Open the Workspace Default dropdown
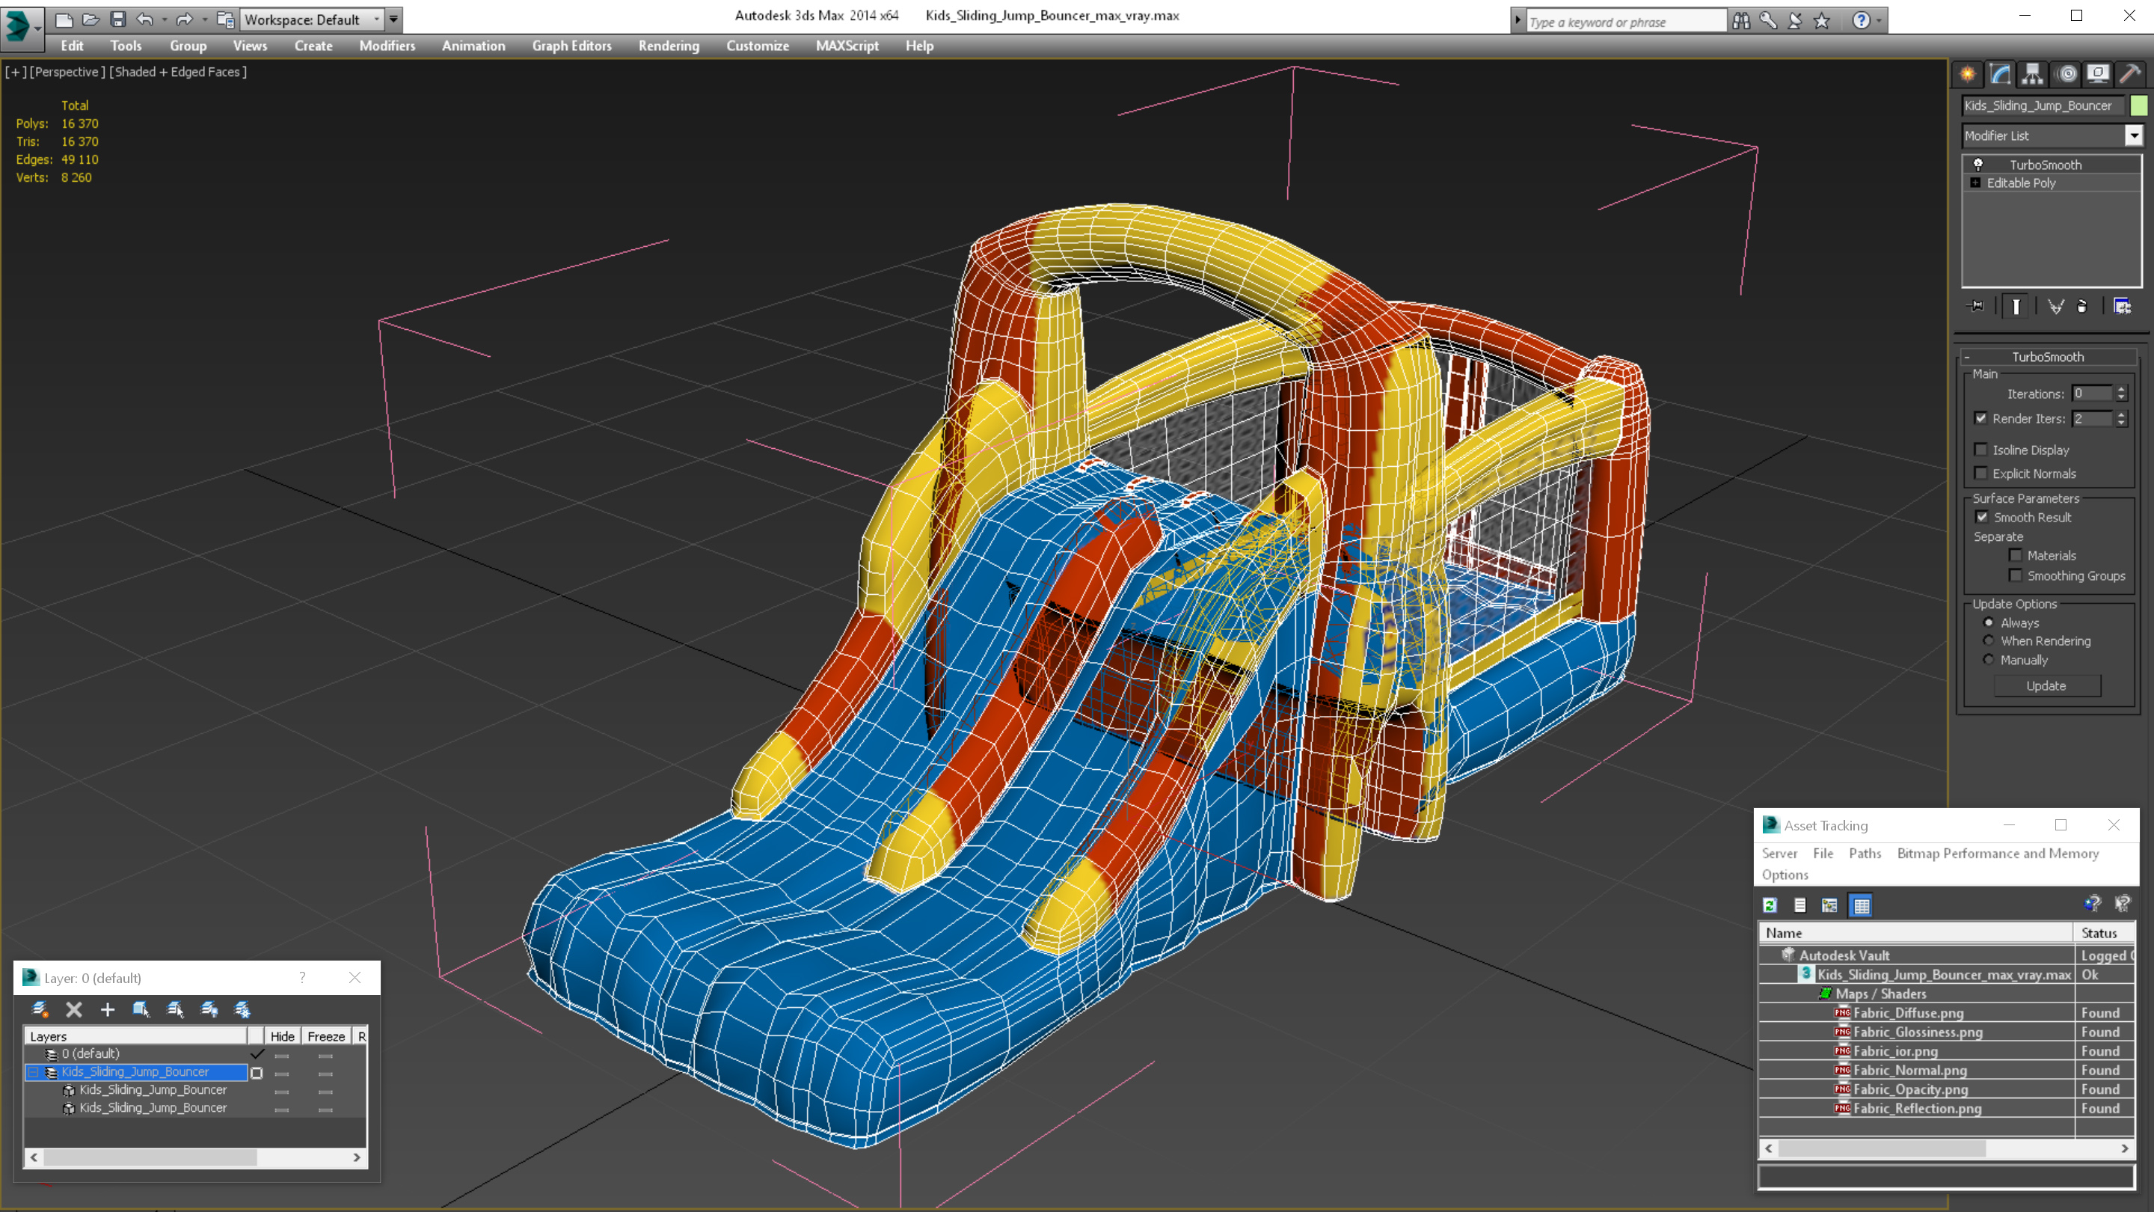The image size is (2154, 1212). pyautogui.click(x=375, y=19)
